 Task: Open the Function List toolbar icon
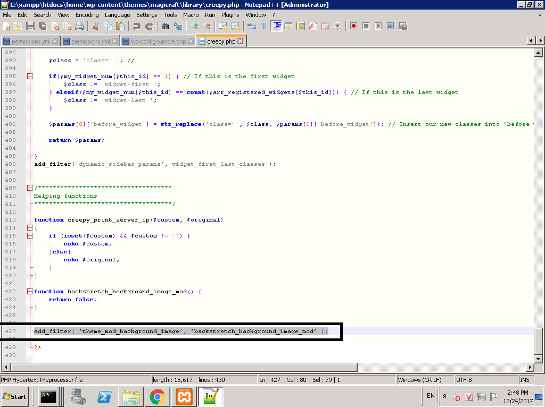click(313, 26)
